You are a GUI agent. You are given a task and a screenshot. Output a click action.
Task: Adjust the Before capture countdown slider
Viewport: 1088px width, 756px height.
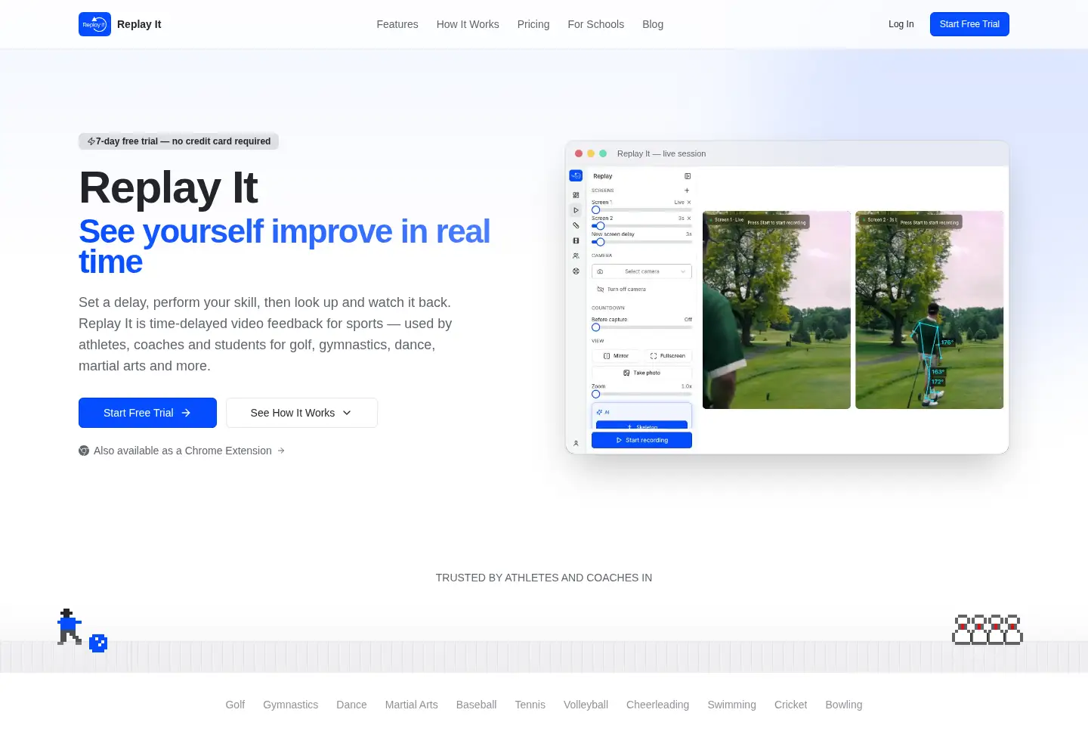point(641,327)
